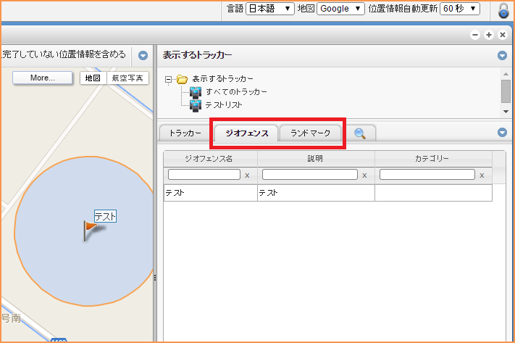Clear the カテゴリー filter with x
The height and width of the screenshot is (343, 515).
tap(482, 175)
